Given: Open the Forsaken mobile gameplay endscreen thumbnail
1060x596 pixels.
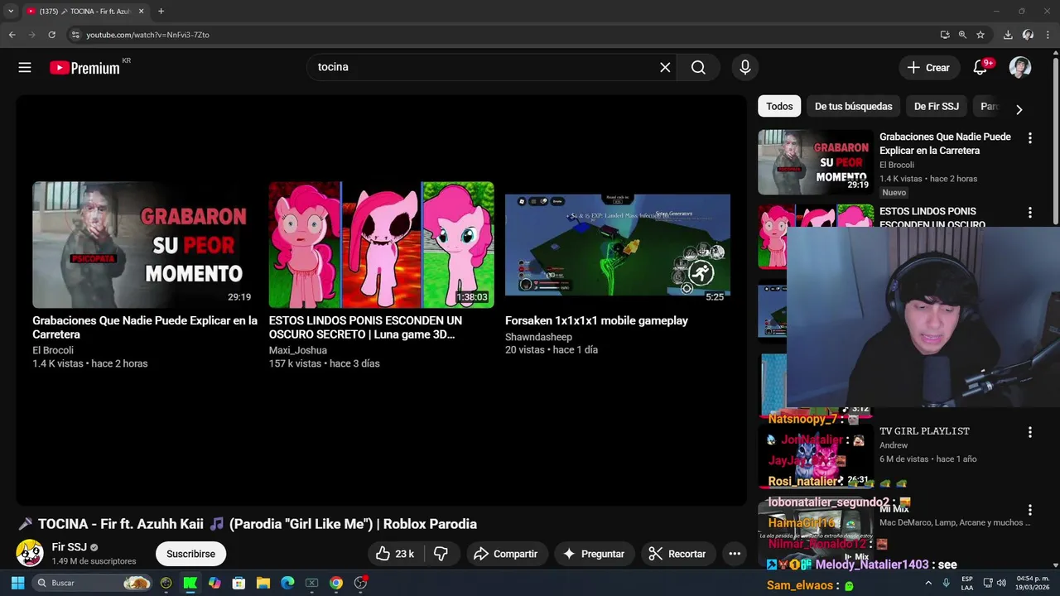Looking at the screenshot, I should click(618, 245).
